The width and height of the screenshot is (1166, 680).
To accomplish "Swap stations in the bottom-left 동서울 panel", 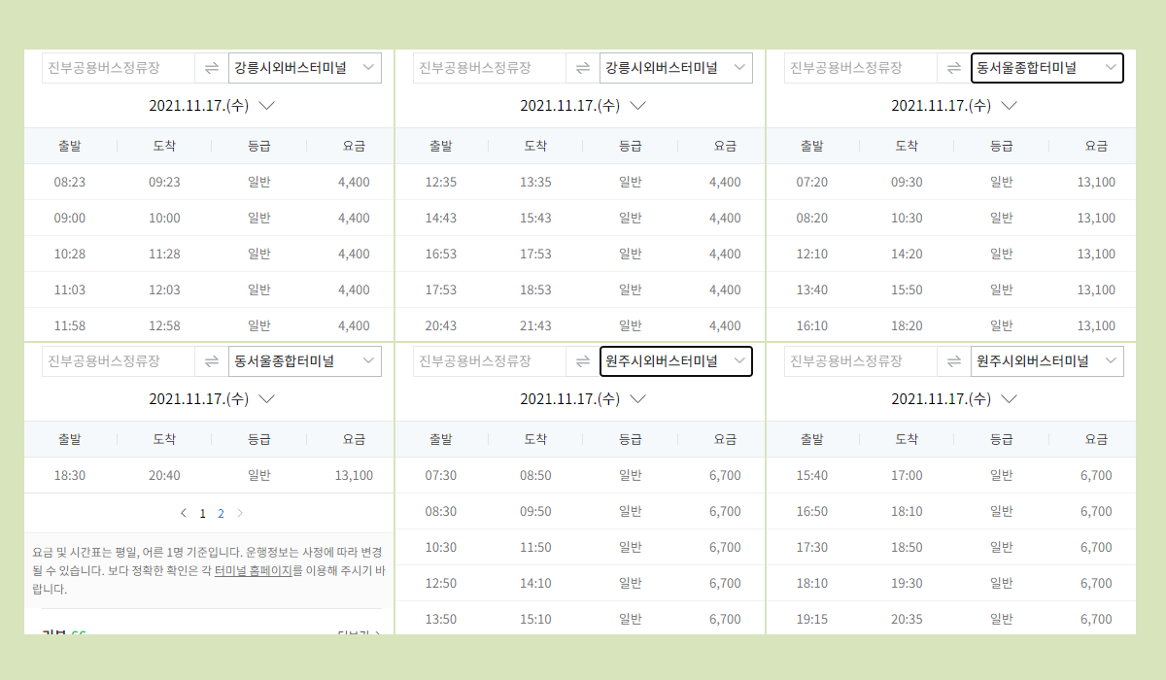I will point(211,360).
